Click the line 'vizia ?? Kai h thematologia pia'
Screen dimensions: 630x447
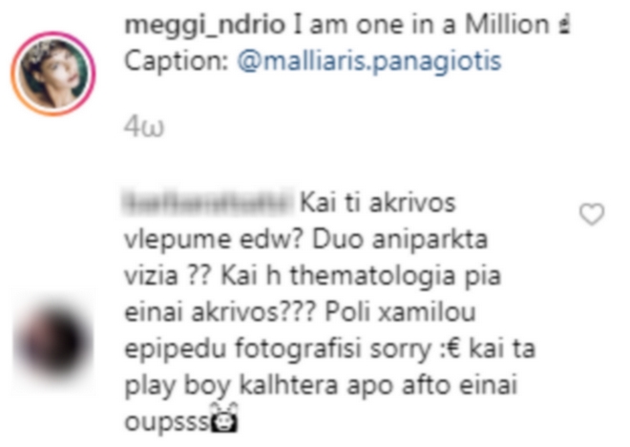click(313, 276)
